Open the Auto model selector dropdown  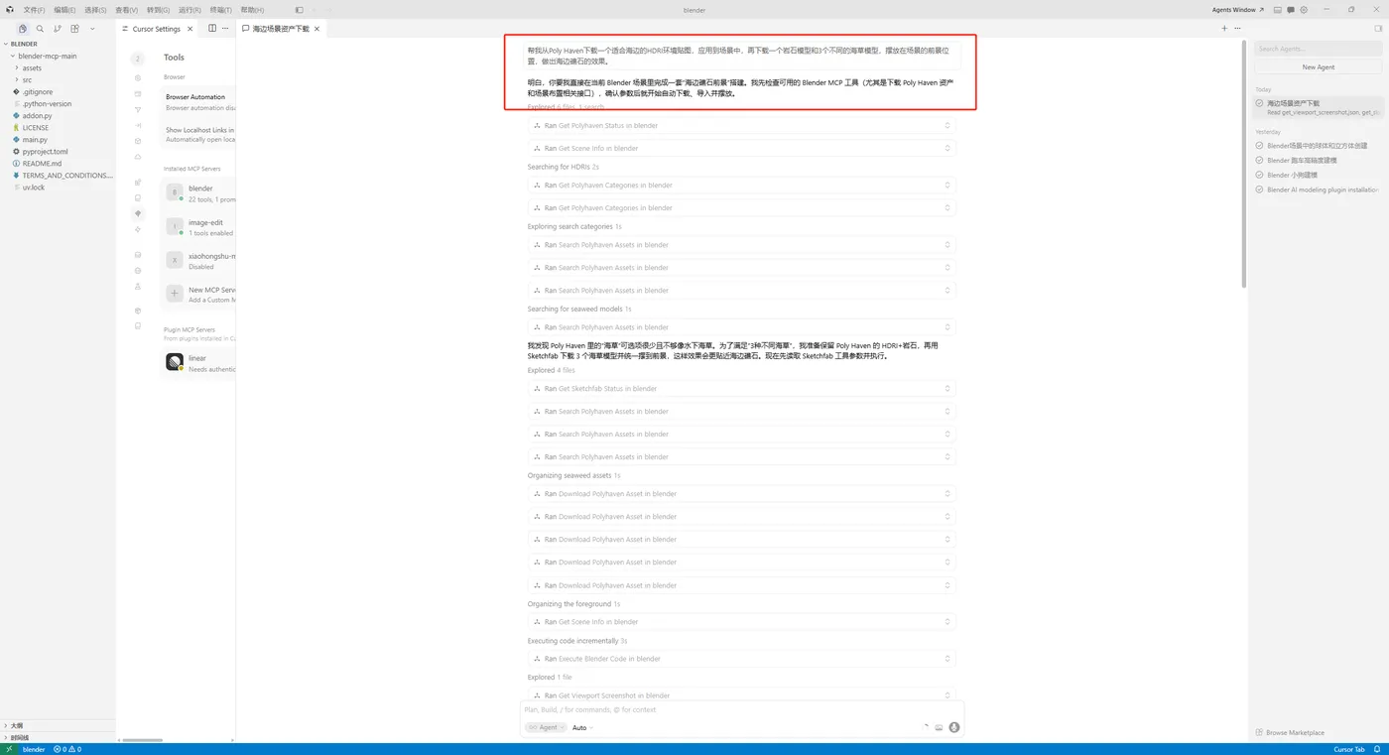click(582, 727)
